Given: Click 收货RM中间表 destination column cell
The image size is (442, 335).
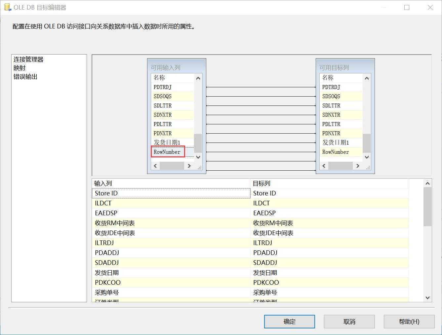Looking at the screenshot, I should (x=330, y=223).
